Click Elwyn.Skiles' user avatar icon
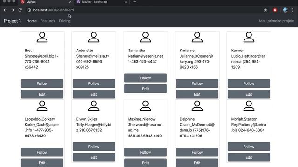Viewport: 298px width, 167px height. pyautogui.click(x=94, y=106)
